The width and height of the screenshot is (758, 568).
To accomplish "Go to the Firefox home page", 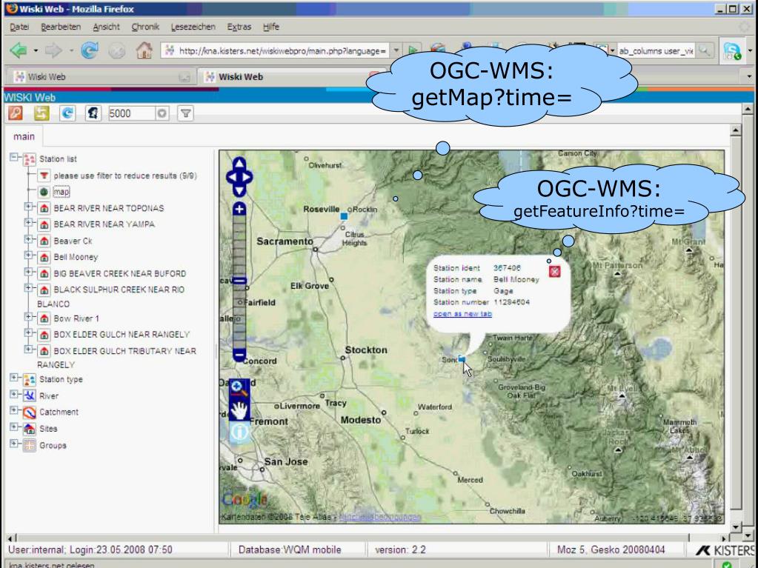I will tap(144, 50).
